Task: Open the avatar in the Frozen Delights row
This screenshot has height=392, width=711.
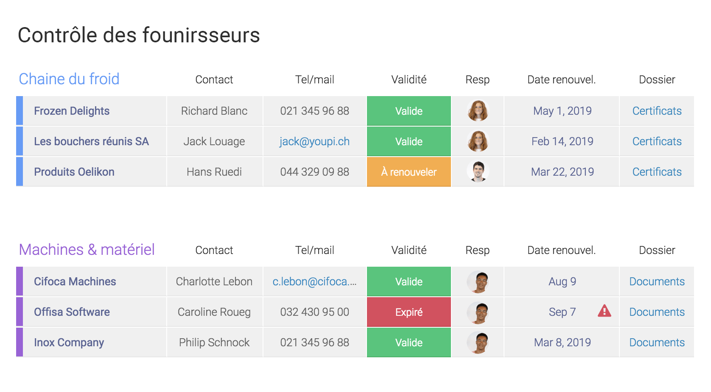Action: pos(478,111)
